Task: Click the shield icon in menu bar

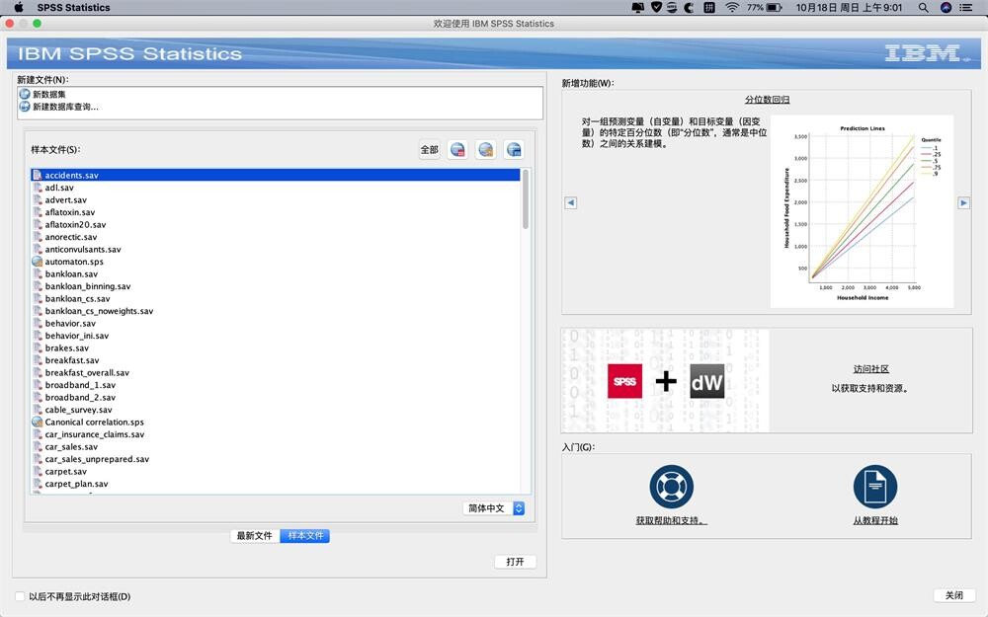Action: point(656,8)
